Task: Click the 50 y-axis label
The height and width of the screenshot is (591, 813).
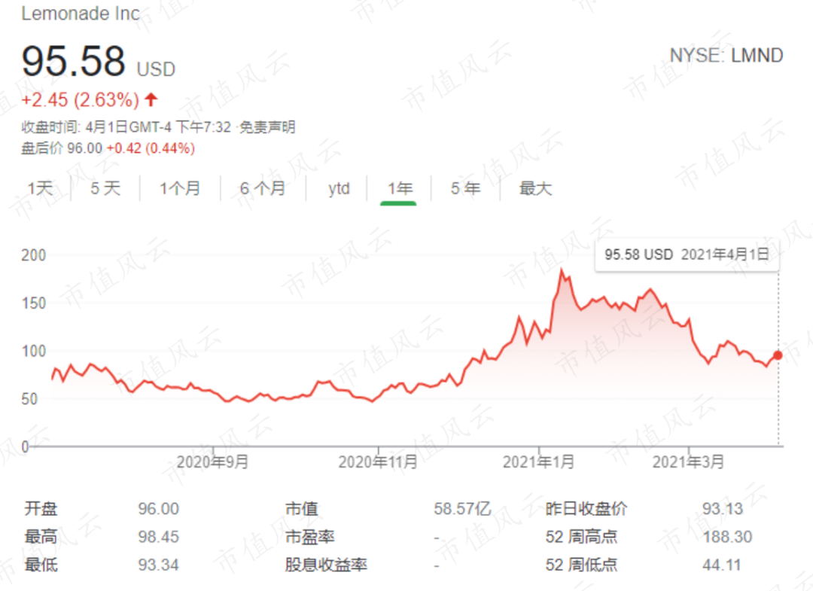Action: tap(29, 399)
